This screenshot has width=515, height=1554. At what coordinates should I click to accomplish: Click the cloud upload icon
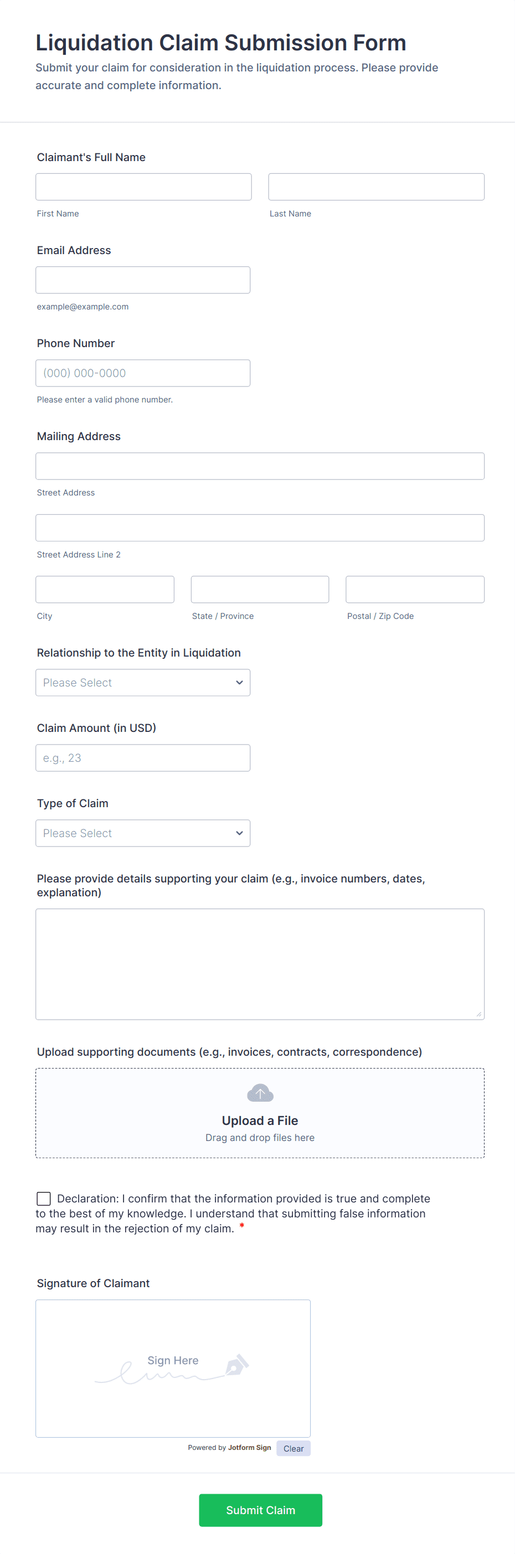pos(260,1092)
